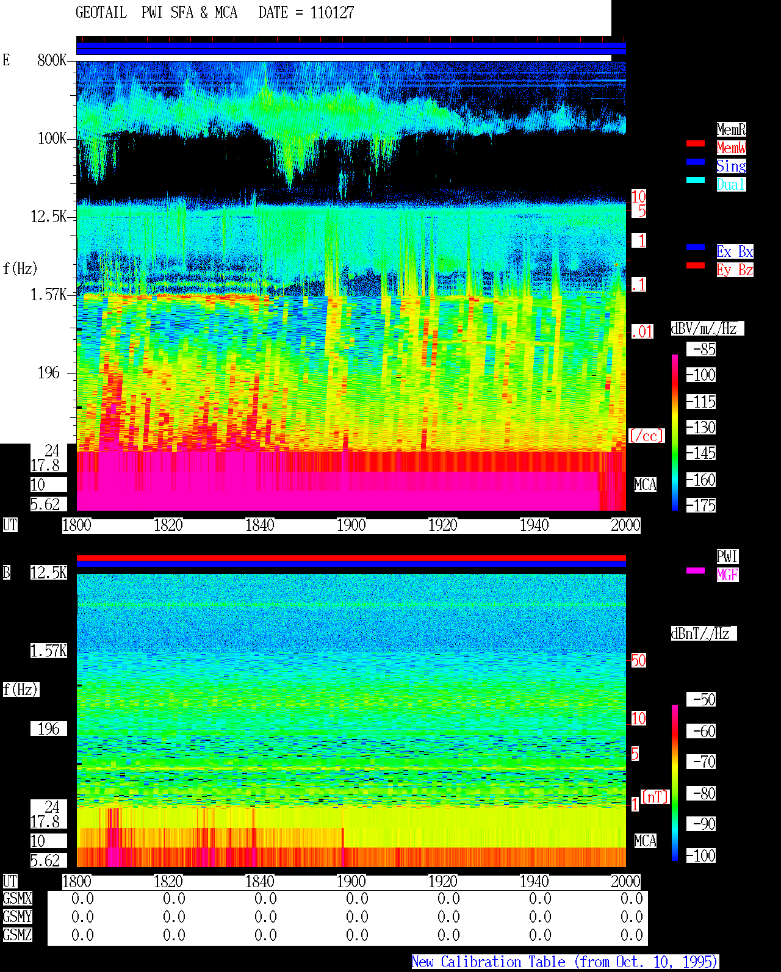Select the magenta MGF legend swatch
781x972 pixels.
696,571
